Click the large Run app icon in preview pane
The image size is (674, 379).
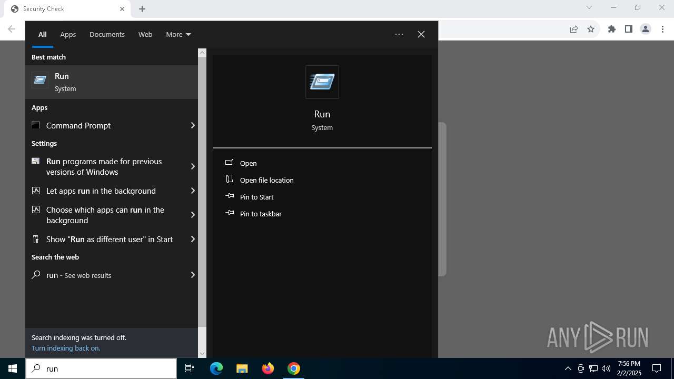coord(322,82)
